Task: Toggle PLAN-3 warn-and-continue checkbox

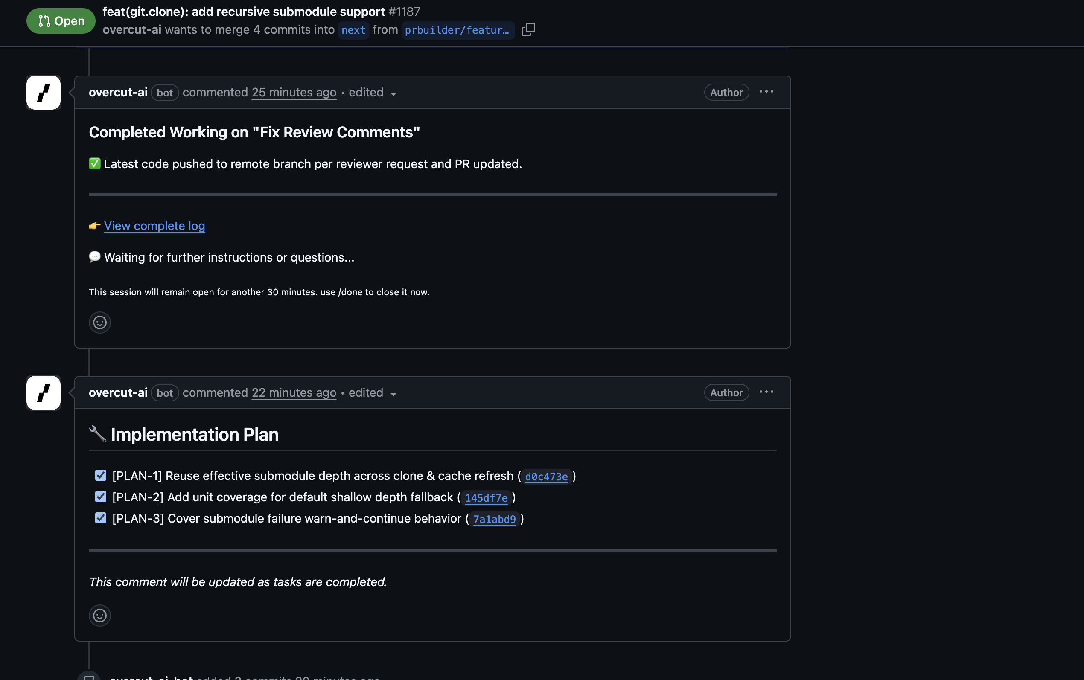Action: tap(101, 518)
